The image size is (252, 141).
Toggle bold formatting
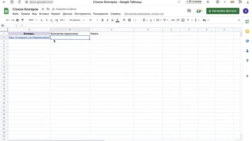coord(102,20)
